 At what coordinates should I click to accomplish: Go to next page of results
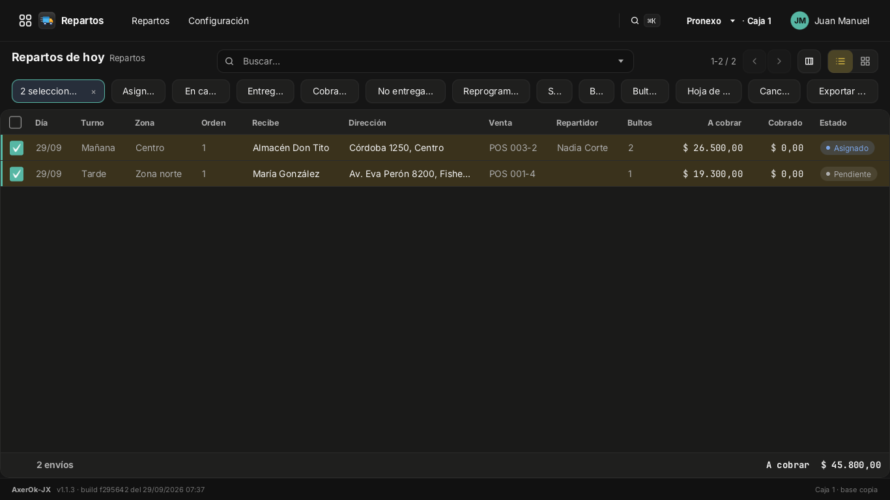point(779,61)
